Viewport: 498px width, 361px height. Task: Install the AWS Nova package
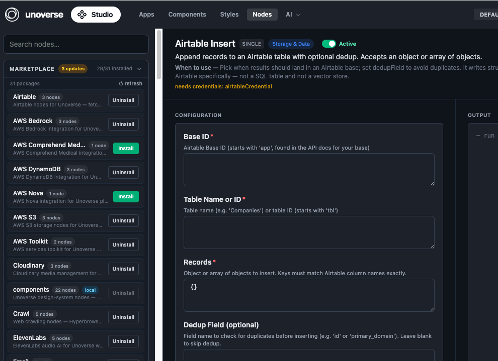coord(126,196)
